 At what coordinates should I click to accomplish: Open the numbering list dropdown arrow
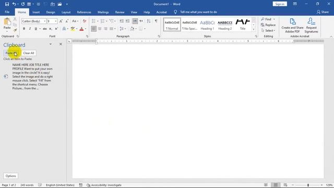[x=106, y=21]
